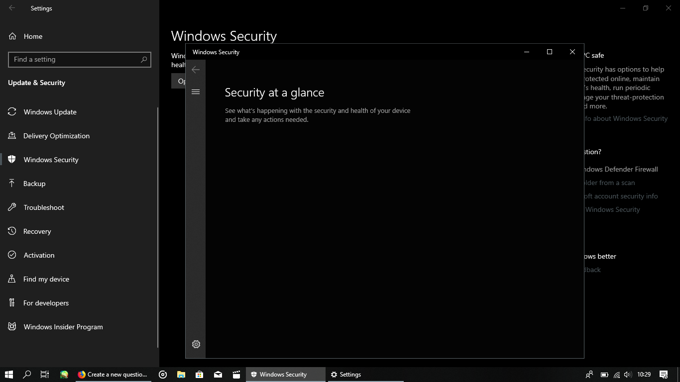Select Windows Insider Program in the sidebar

pos(80,327)
